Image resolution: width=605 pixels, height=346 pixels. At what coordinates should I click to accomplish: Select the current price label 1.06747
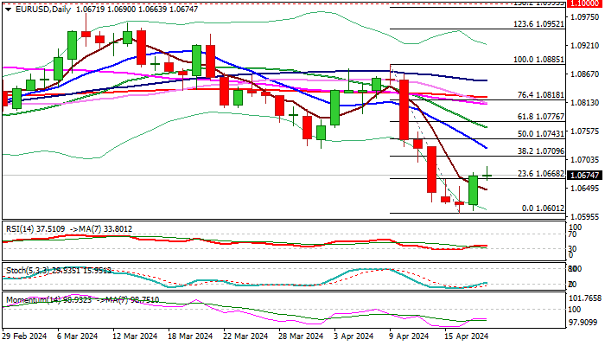pyautogui.click(x=584, y=176)
